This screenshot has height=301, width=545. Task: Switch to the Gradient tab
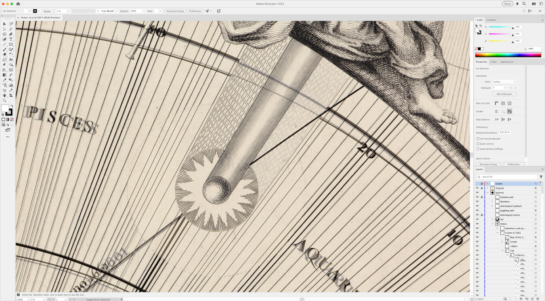(491, 20)
